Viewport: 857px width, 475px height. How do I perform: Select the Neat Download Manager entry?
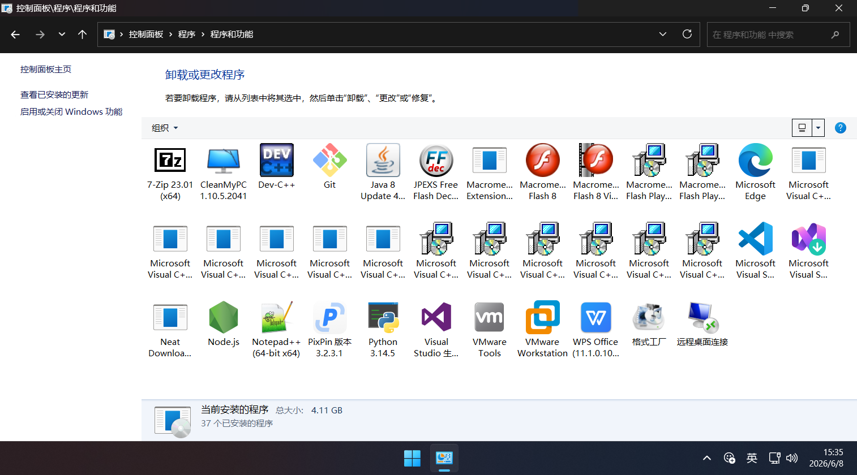(x=170, y=329)
